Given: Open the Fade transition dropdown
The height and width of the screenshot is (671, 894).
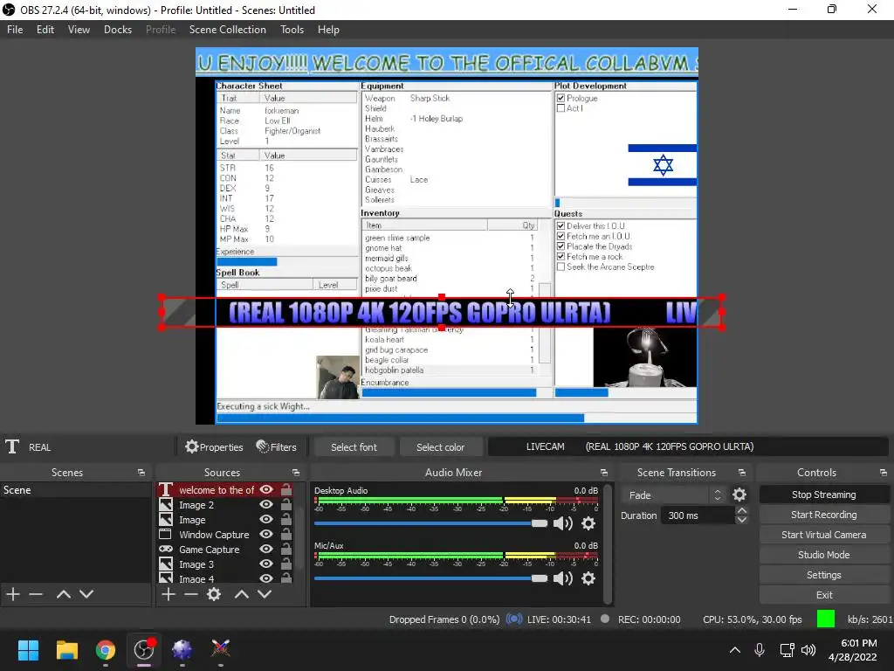Looking at the screenshot, I should tap(673, 495).
